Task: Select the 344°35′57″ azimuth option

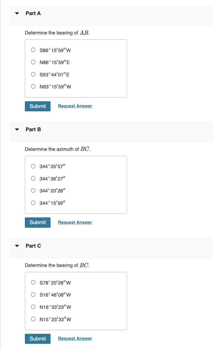Action: (x=33, y=166)
